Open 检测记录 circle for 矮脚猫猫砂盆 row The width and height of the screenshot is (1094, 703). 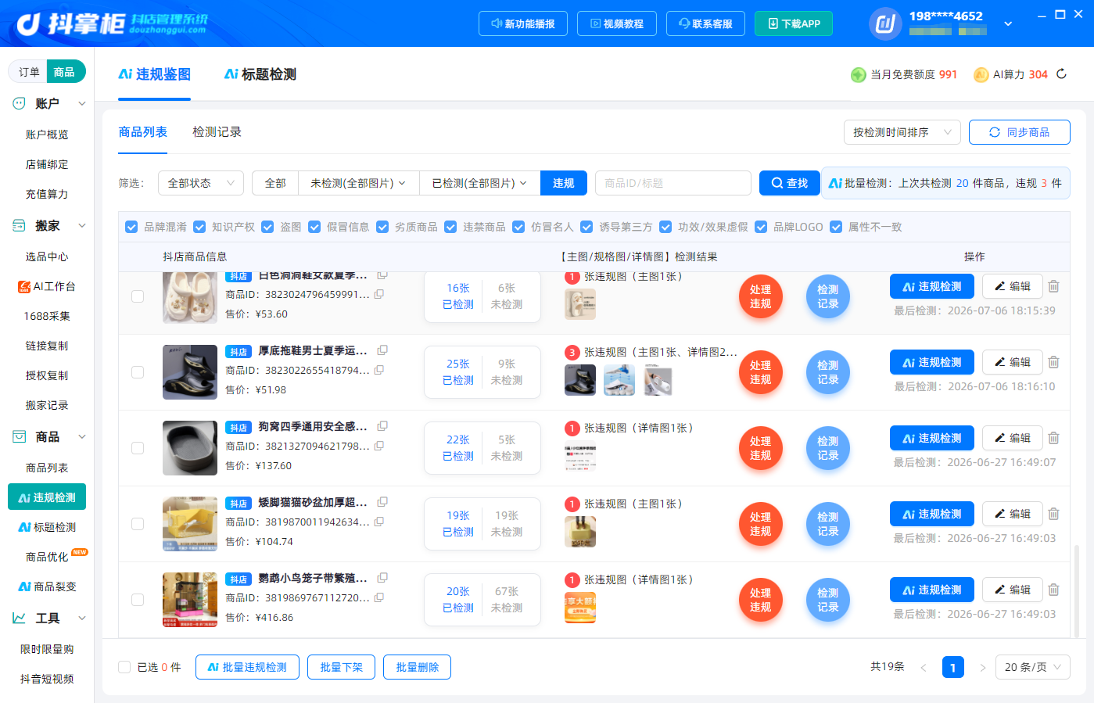828,524
